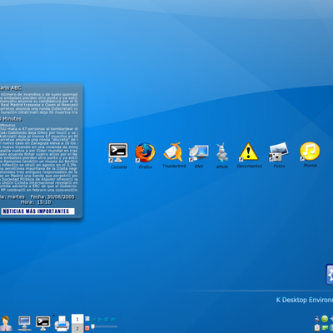Click the Fecha 30/08/2005 date text

(52, 196)
